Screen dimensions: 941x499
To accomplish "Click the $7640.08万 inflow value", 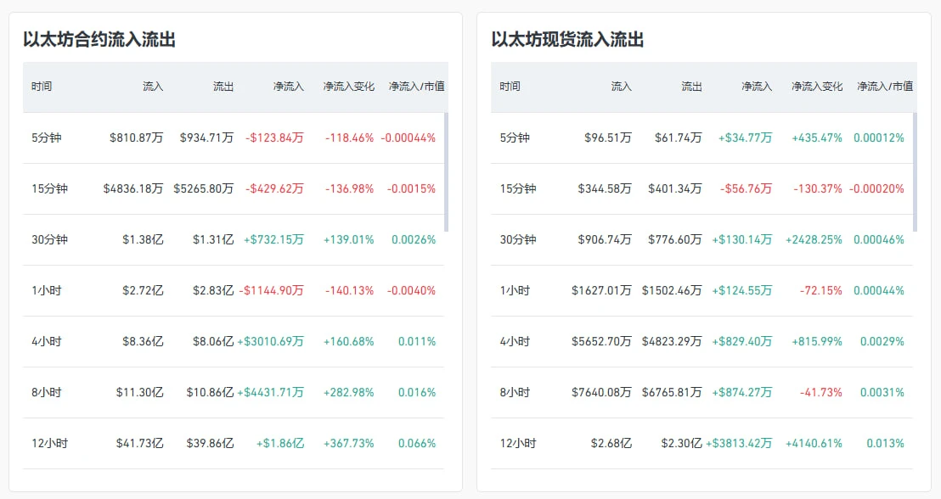I will pyautogui.click(x=601, y=393).
